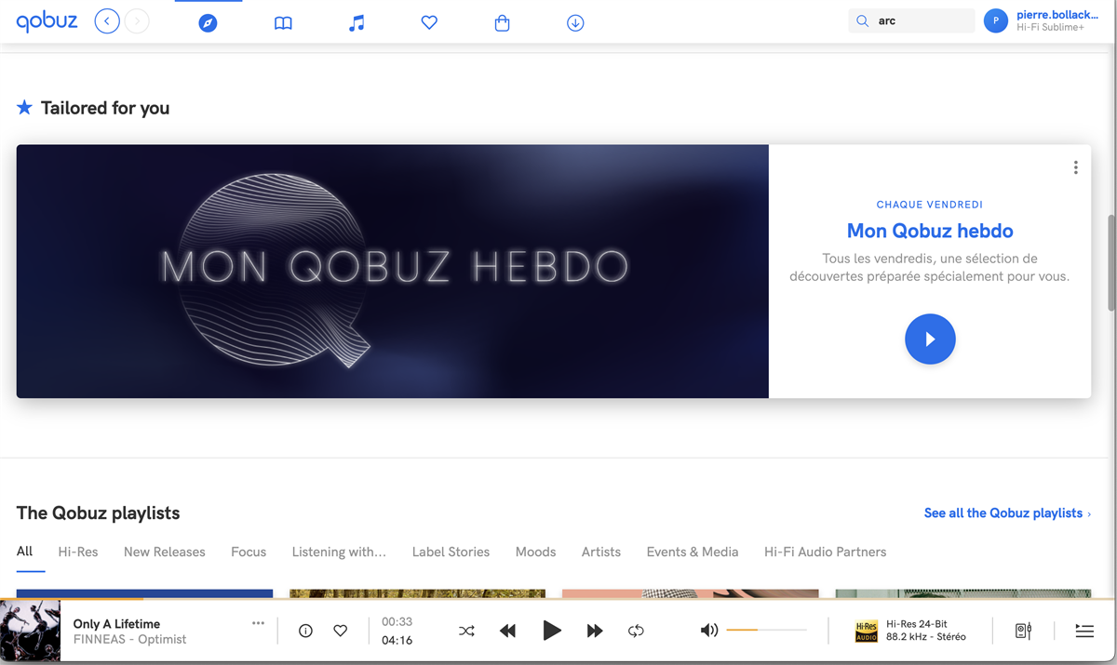This screenshot has width=1117, height=665.
Task: Toggle repeat mode
Action: (x=636, y=631)
